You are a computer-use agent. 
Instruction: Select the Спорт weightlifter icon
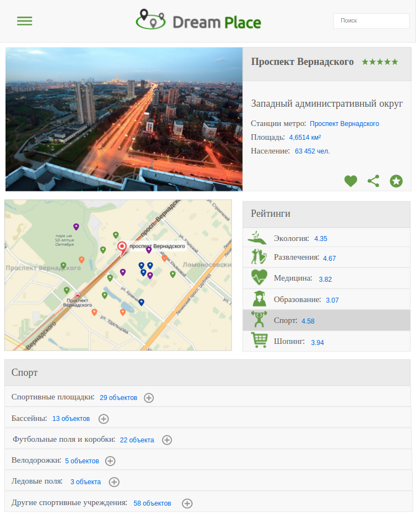pyautogui.click(x=259, y=319)
